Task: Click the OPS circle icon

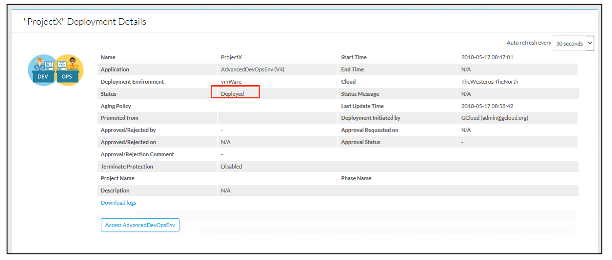Action: tap(69, 70)
